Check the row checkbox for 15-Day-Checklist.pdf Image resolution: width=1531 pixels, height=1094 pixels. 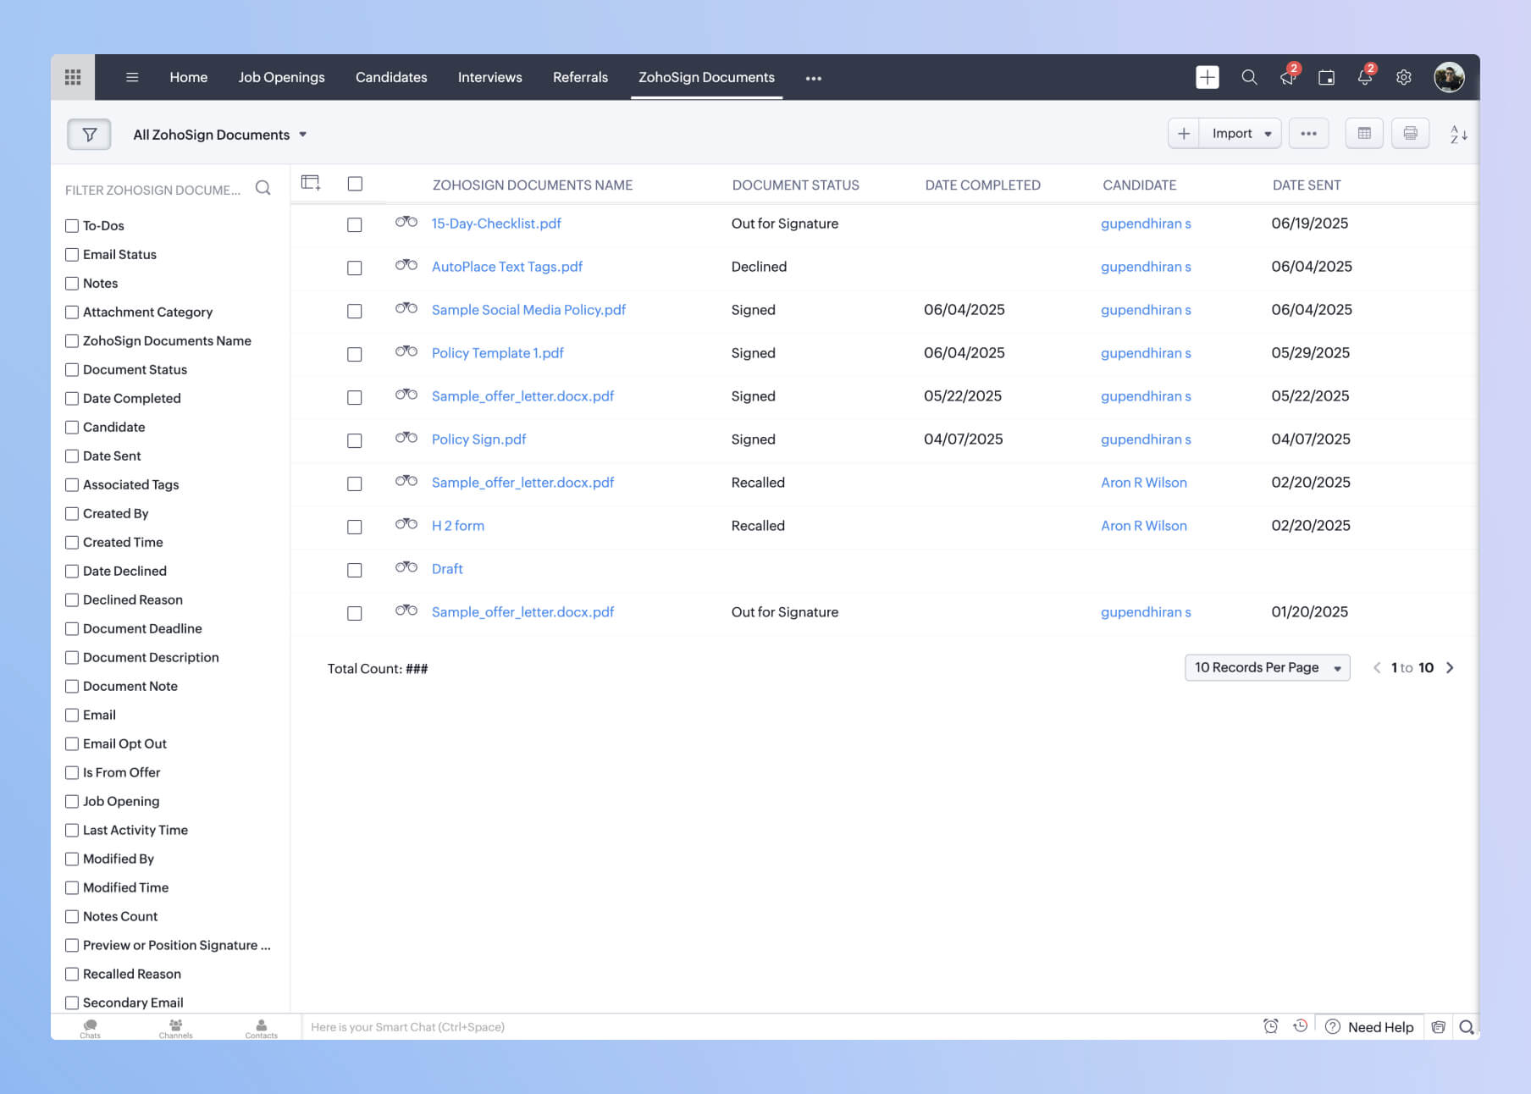click(355, 224)
